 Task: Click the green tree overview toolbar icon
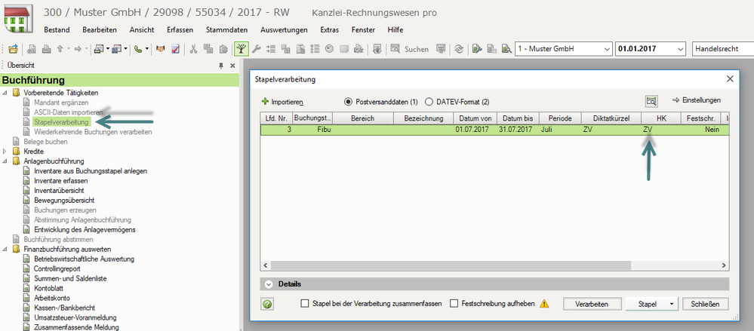[241, 50]
